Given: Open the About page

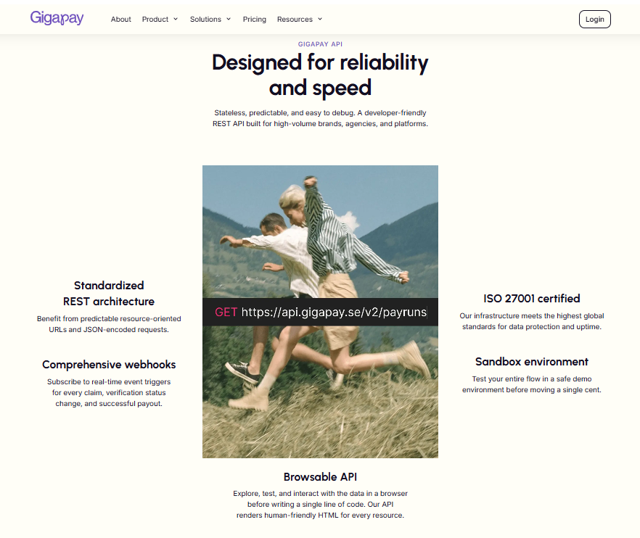Looking at the screenshot, I should [120, 19].
